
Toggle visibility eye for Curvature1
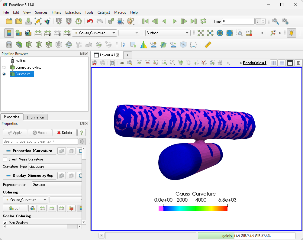4,74
